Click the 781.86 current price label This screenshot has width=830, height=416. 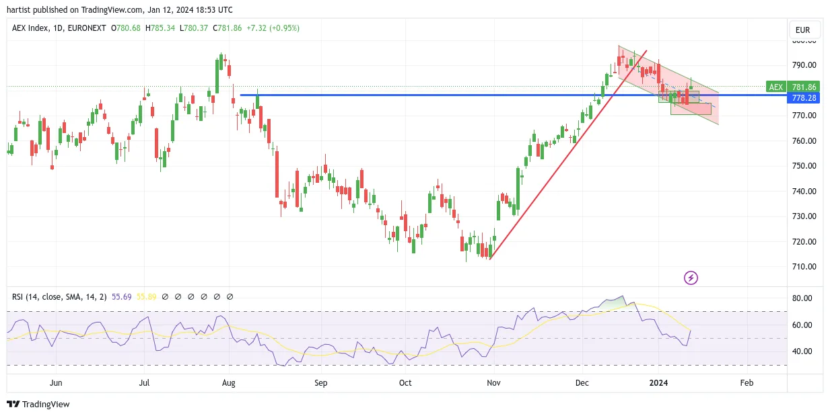tap(804, 87)
